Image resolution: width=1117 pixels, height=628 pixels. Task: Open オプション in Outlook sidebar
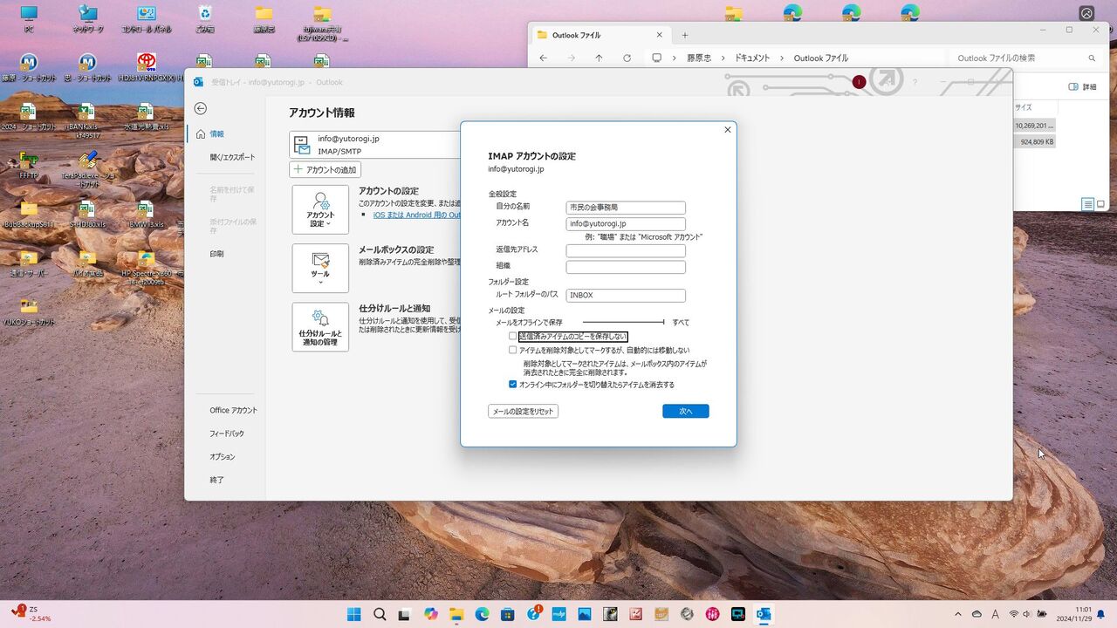223,456
